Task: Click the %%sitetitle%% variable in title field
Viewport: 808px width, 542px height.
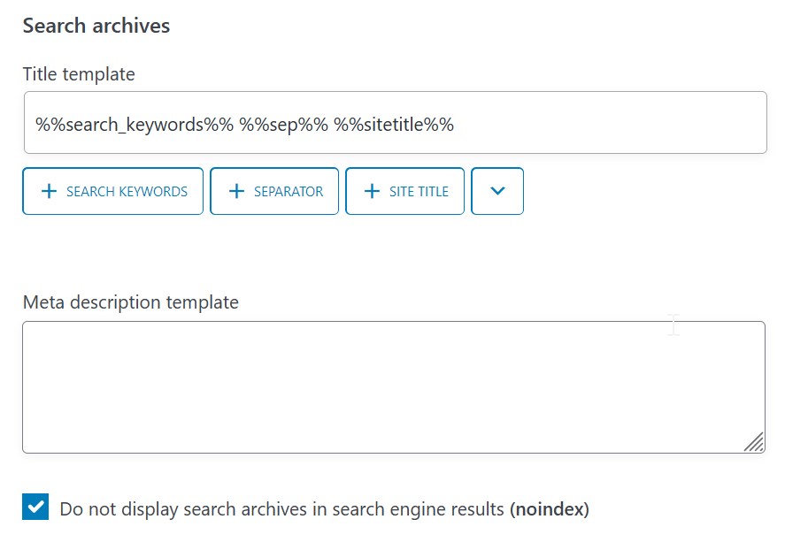Action: point(394,125)
